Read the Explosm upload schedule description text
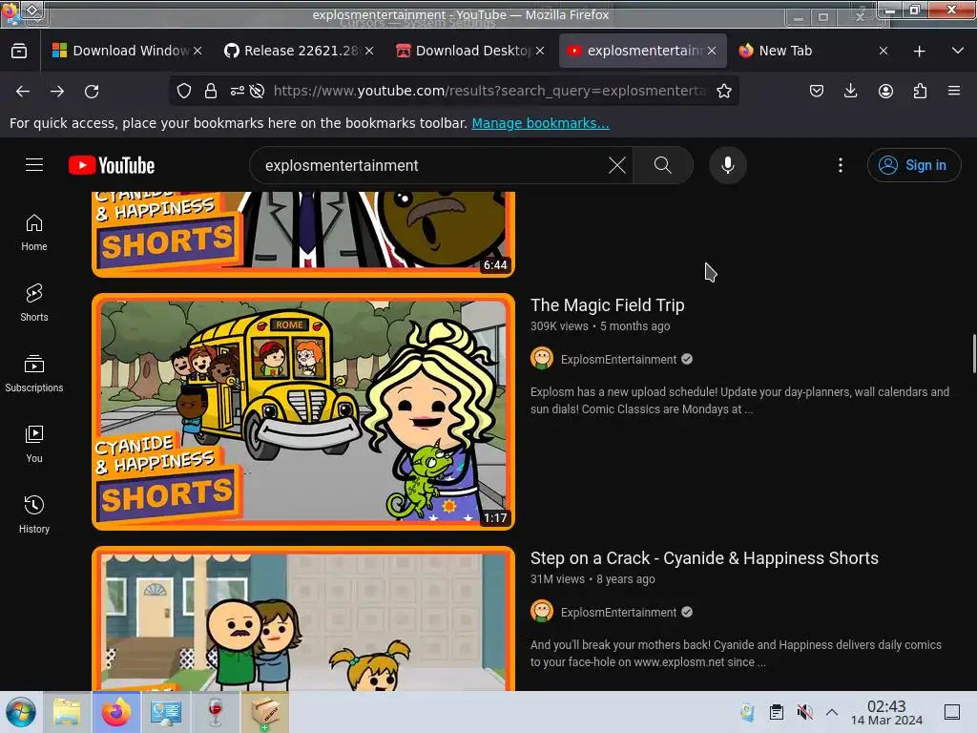Image resolution: width=977 pixels, height=733 pixels. point(739,400)
